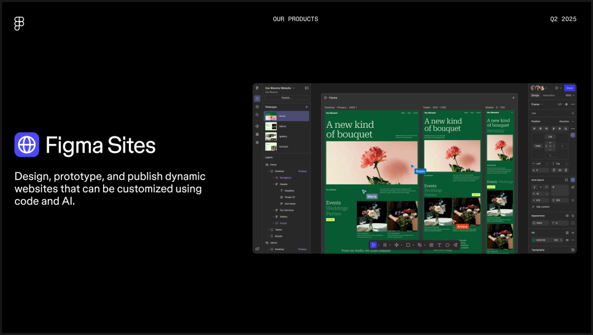Click the Present play icon
593x335 pixels.
[x=557, y=88]
